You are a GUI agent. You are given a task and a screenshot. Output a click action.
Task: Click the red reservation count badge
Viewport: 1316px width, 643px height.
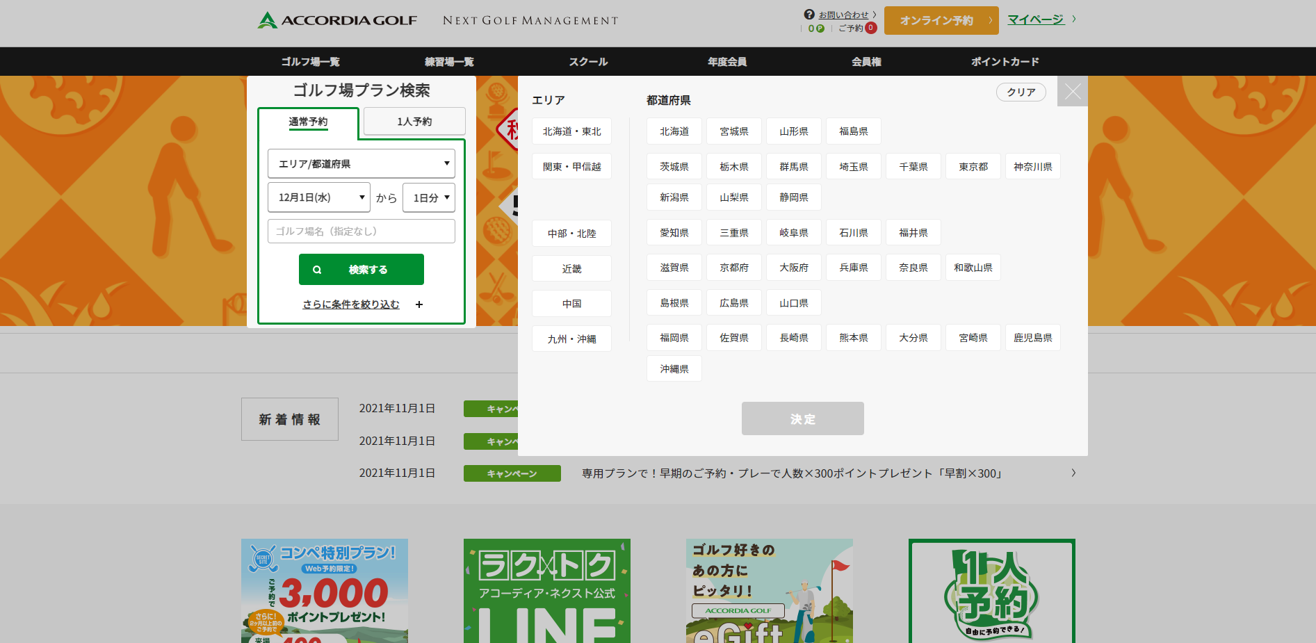pos(870,28)
